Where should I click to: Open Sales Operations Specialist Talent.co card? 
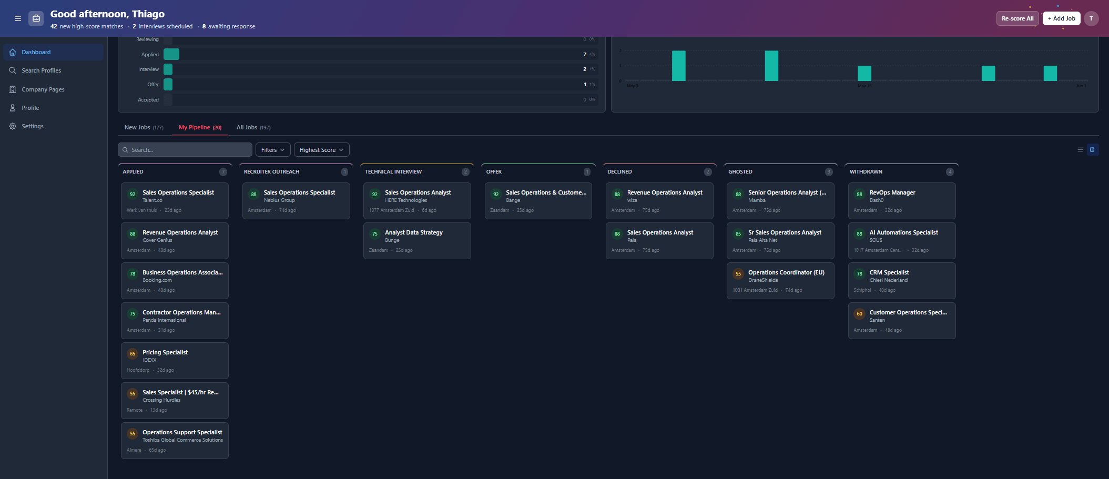[x=175, y=201]
